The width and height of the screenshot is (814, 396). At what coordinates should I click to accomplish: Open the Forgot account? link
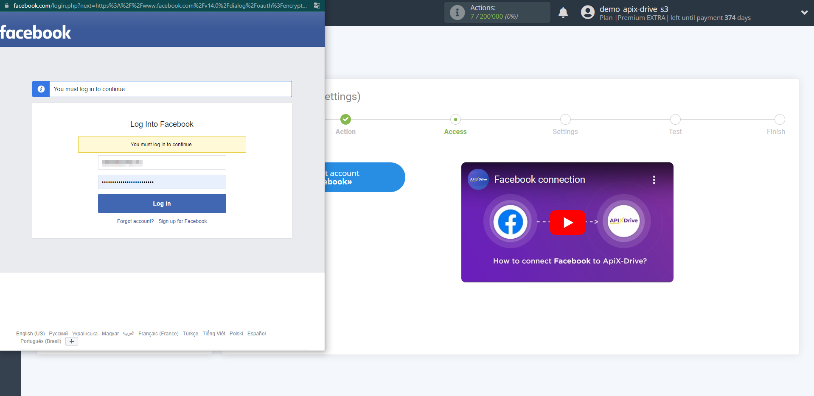pos(135,221)
